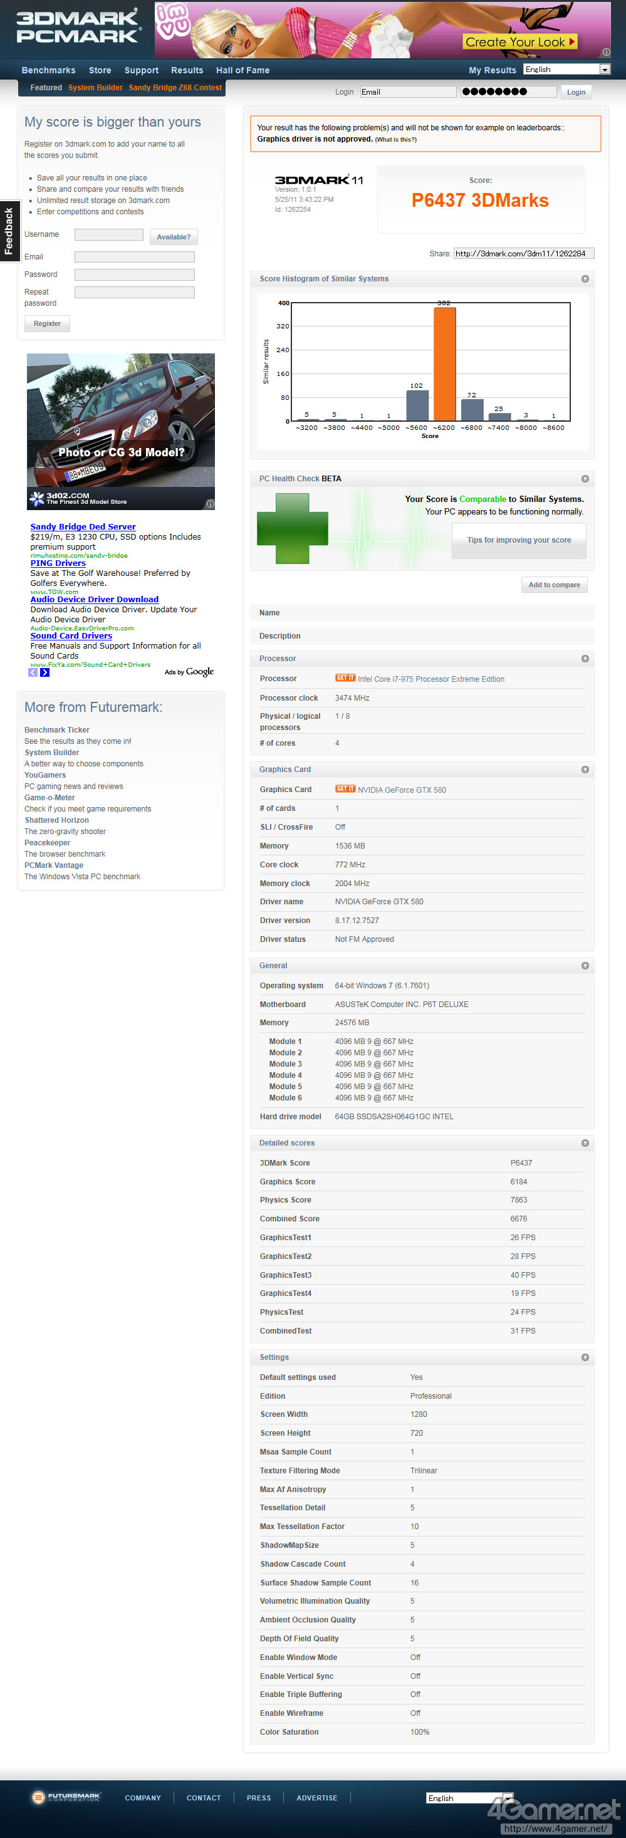Click the Register button
The image size is (626, 1838).
pyautogui.click(x=47, y=324)
